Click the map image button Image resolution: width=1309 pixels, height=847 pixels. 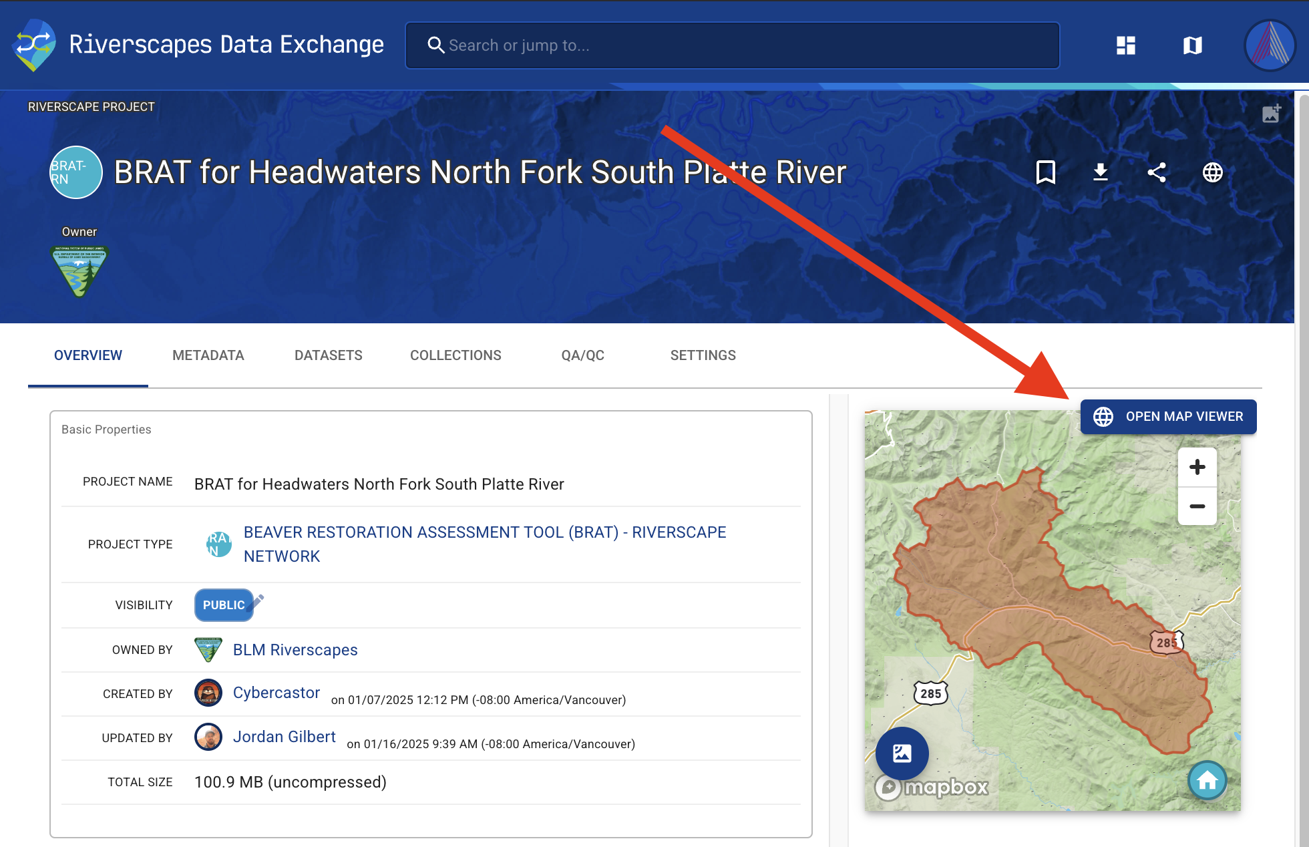click(x=902, y=753)
